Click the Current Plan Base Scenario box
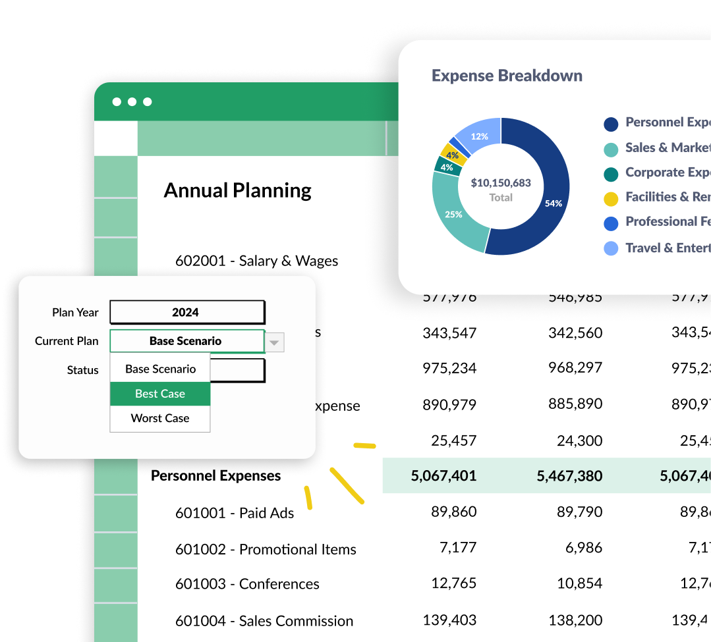Viewport: 711px width, 642px height. pyautogui.click(x=187, y=341)
